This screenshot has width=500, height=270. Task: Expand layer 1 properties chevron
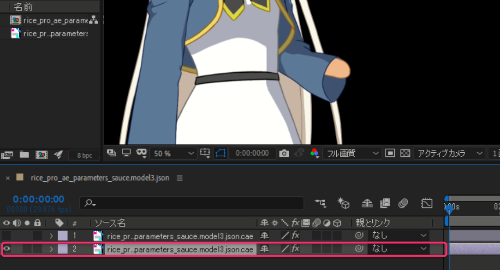click(51, 236)
